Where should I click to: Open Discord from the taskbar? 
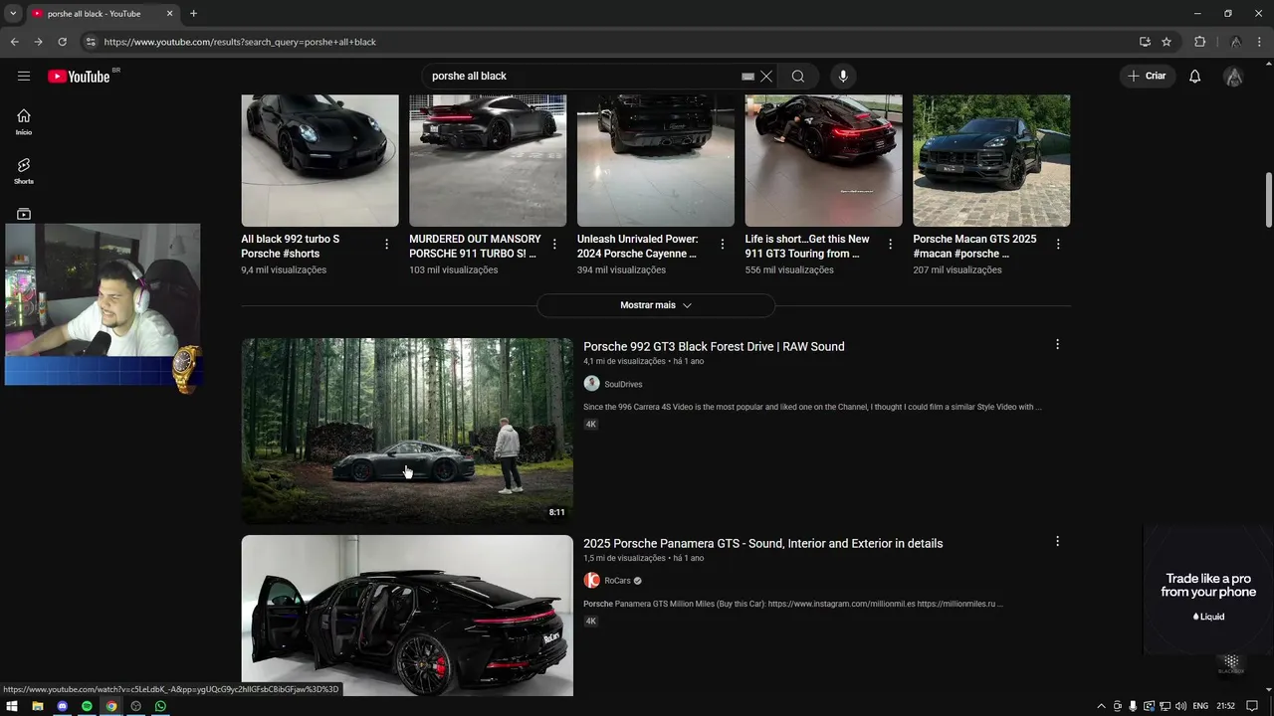coord(62,706)
